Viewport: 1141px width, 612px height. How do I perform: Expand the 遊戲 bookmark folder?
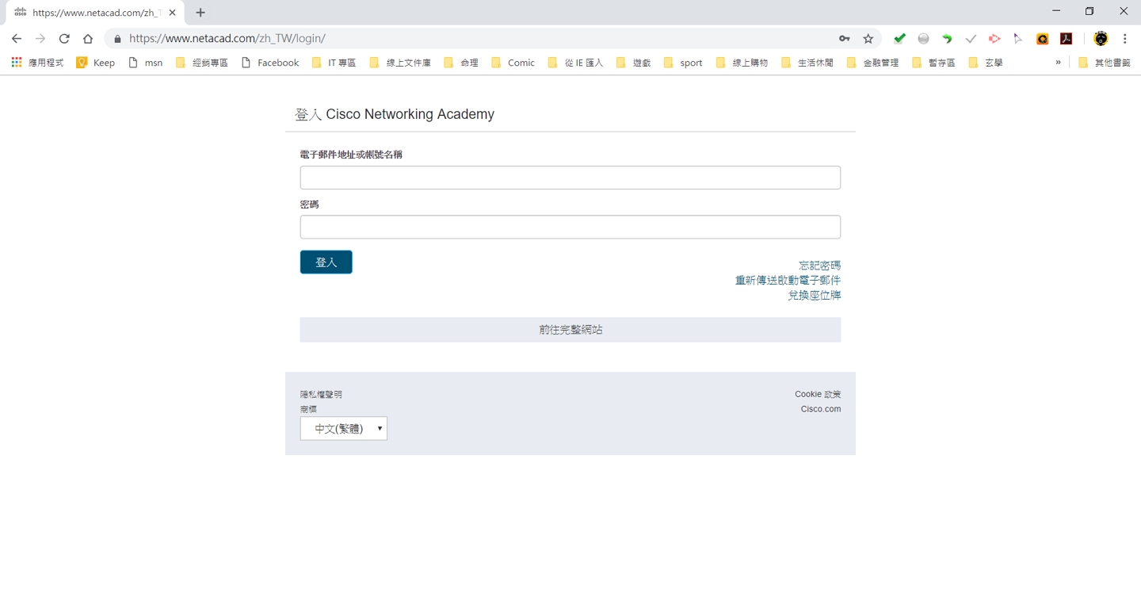[x=633, y=63]
